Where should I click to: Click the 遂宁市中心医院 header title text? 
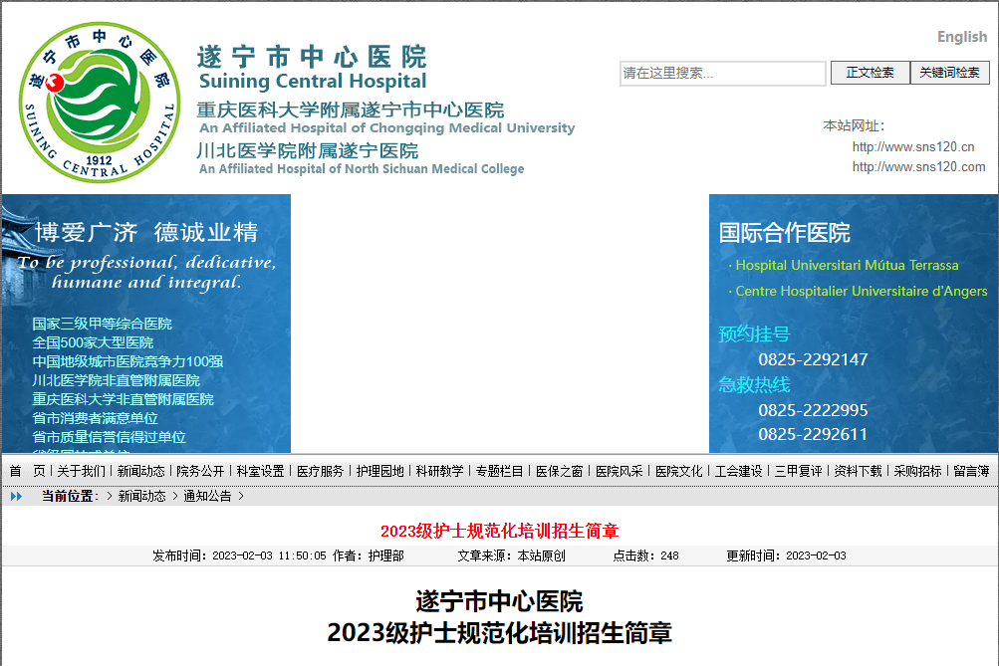tap(312, 58)
